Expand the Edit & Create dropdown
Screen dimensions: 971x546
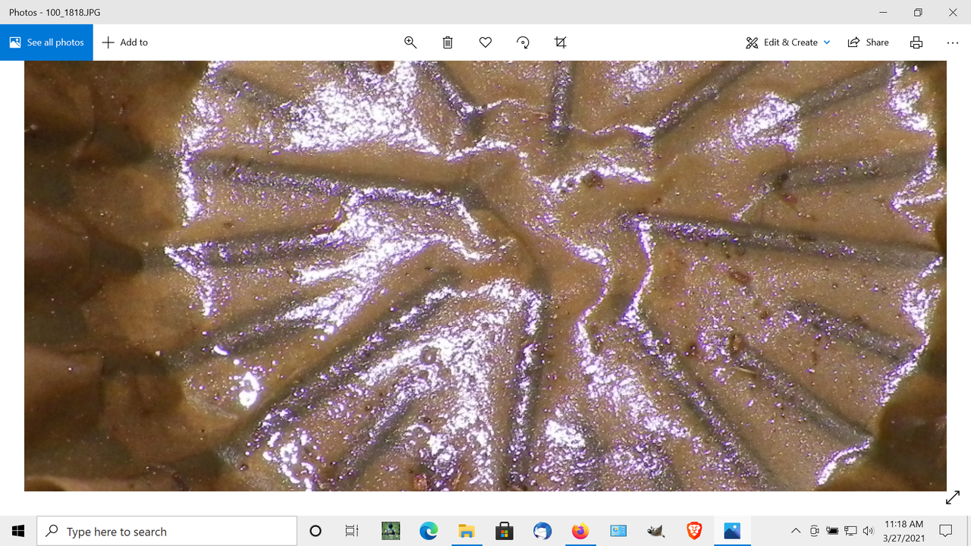click(x=788, y=42)
